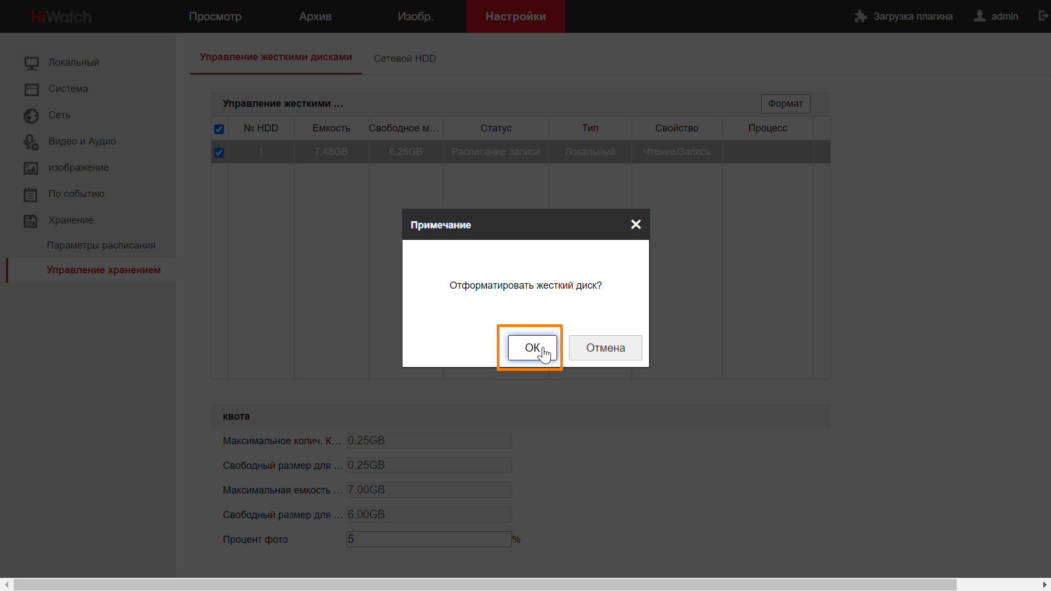This screenshot has height=591, width=1051.
Task: Select the Настройки tab
Action: 515,16
